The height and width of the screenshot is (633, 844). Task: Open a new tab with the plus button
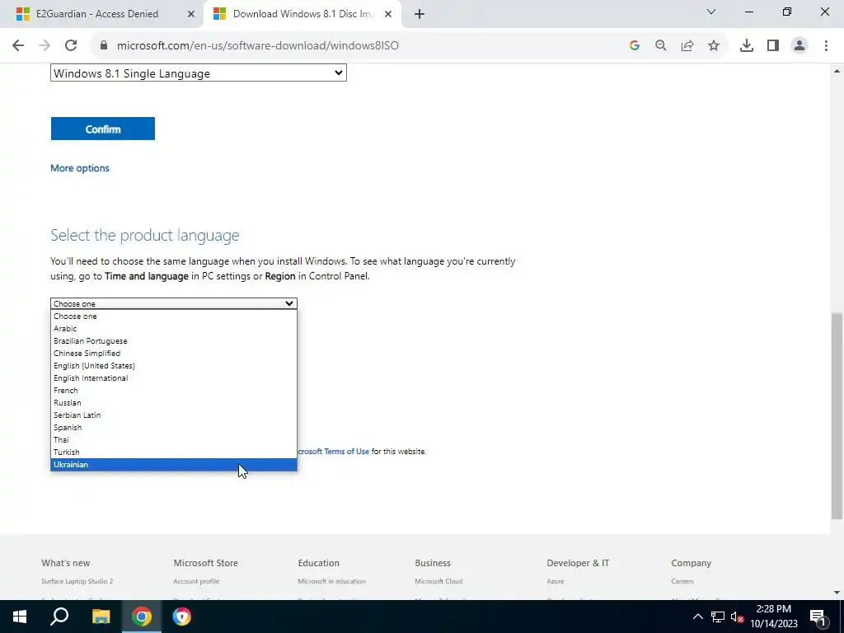pyautogui.click(x=420, y=14)
